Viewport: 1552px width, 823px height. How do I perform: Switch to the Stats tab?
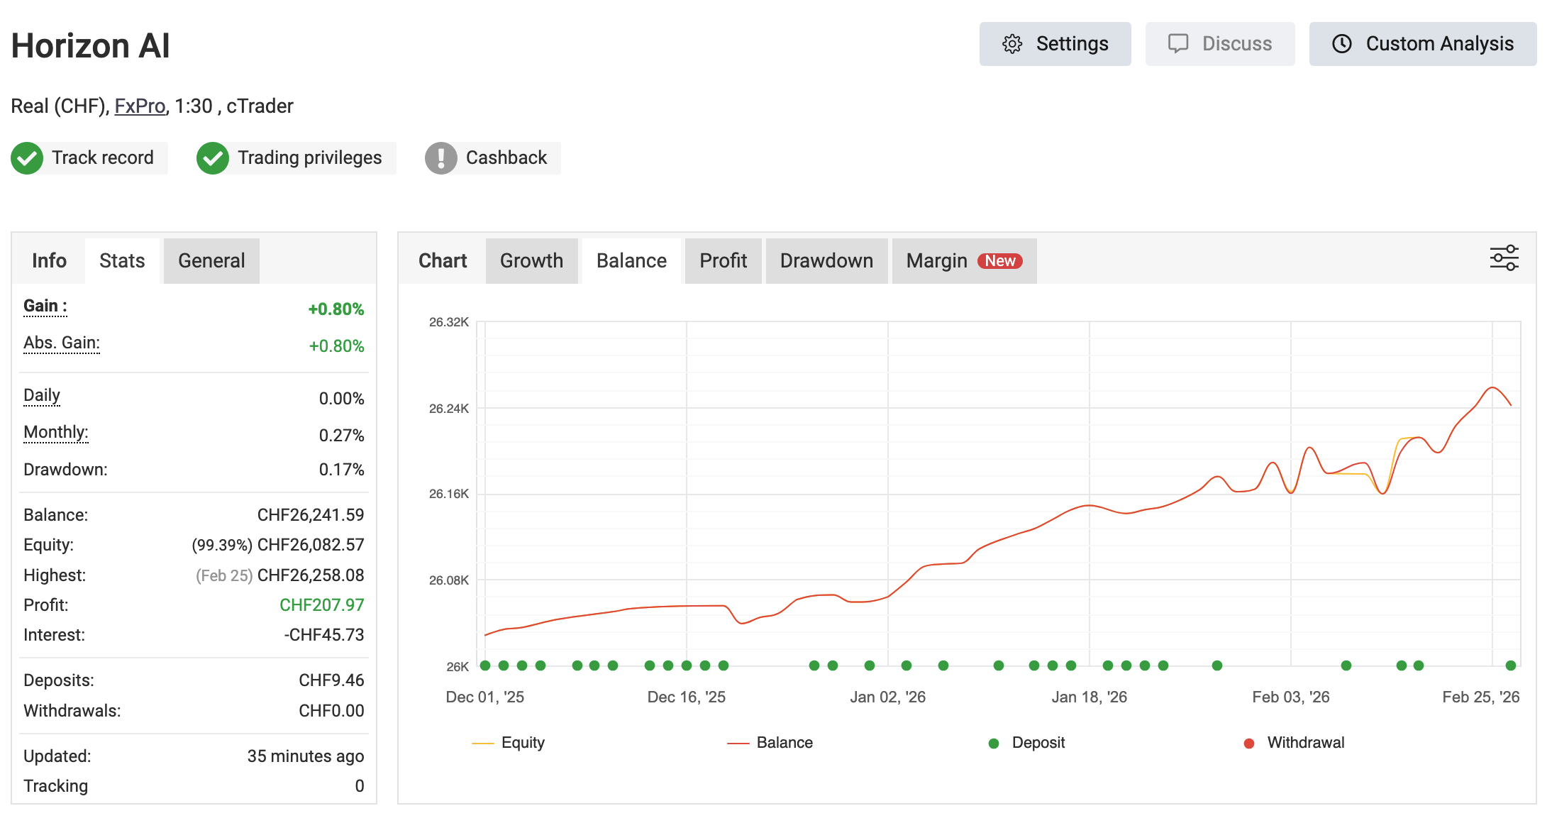(122, 261)
